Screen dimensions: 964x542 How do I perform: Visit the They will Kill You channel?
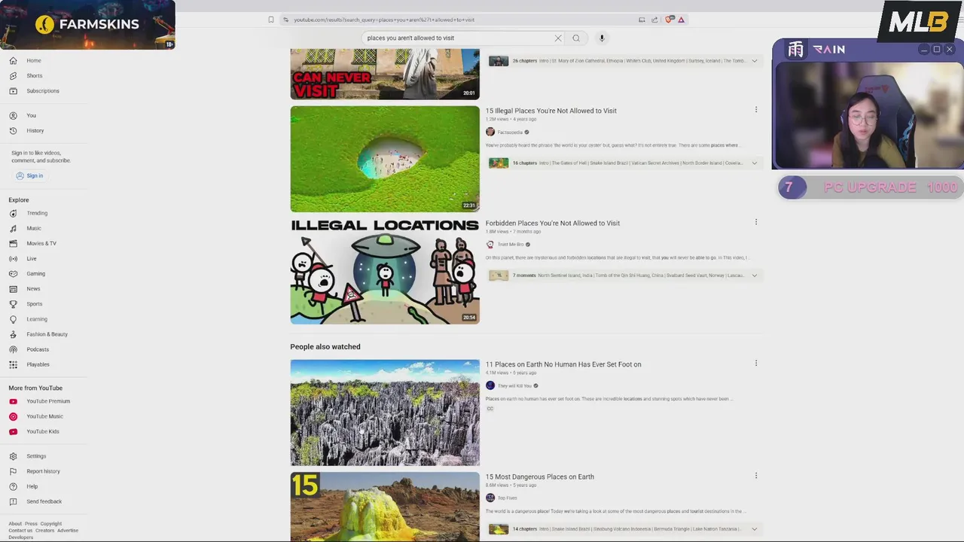[x=514, y=386]
